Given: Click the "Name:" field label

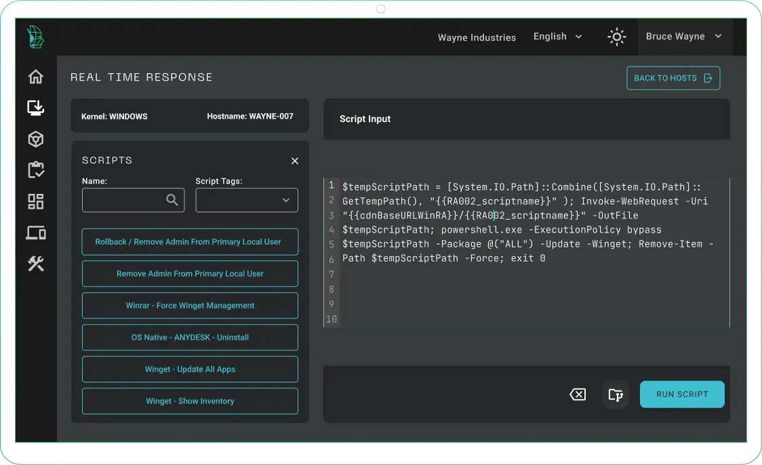Looking at the screenshot, I should (95, 181).
